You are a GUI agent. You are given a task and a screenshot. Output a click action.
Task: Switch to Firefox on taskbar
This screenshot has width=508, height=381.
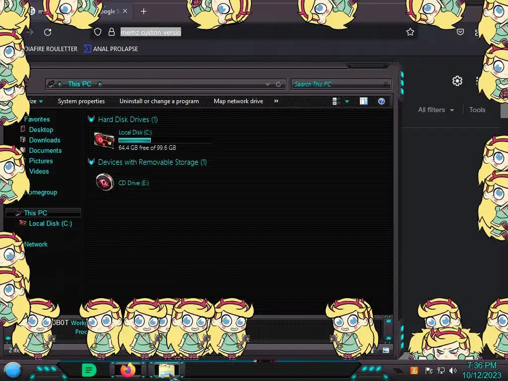coord(127,370)
